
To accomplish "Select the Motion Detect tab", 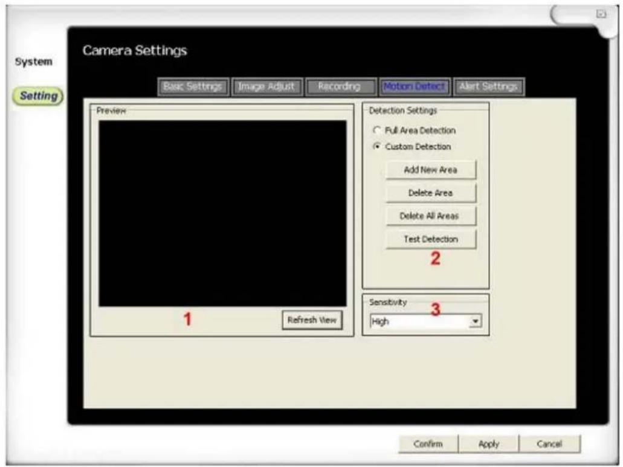I will click(x=414, y=86).
